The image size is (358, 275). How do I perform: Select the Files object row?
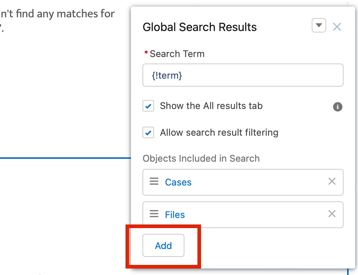(x=243, y=214)
